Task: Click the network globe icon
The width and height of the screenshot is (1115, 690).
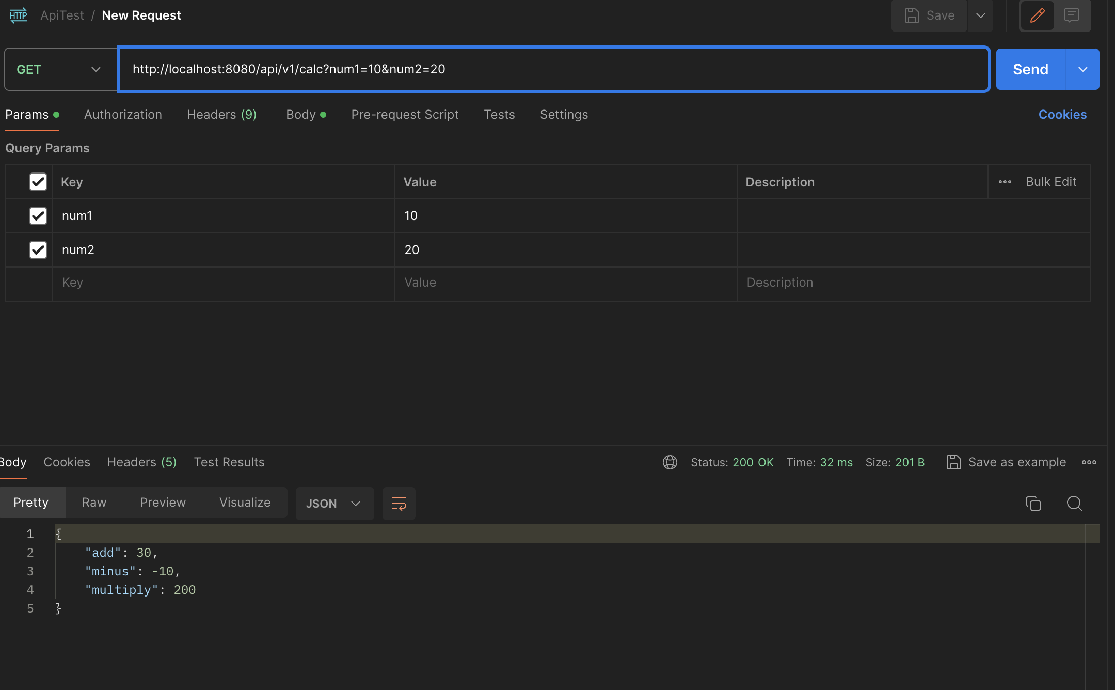Action: pyautogui.click(x=670, y=462)
